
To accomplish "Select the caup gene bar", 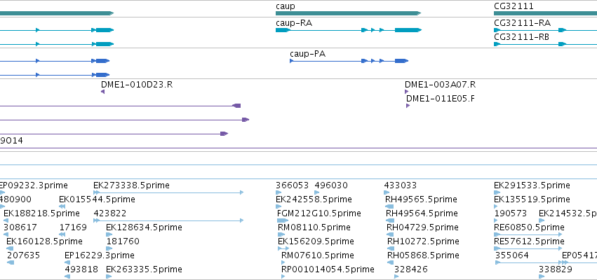I will coord(348,13).
